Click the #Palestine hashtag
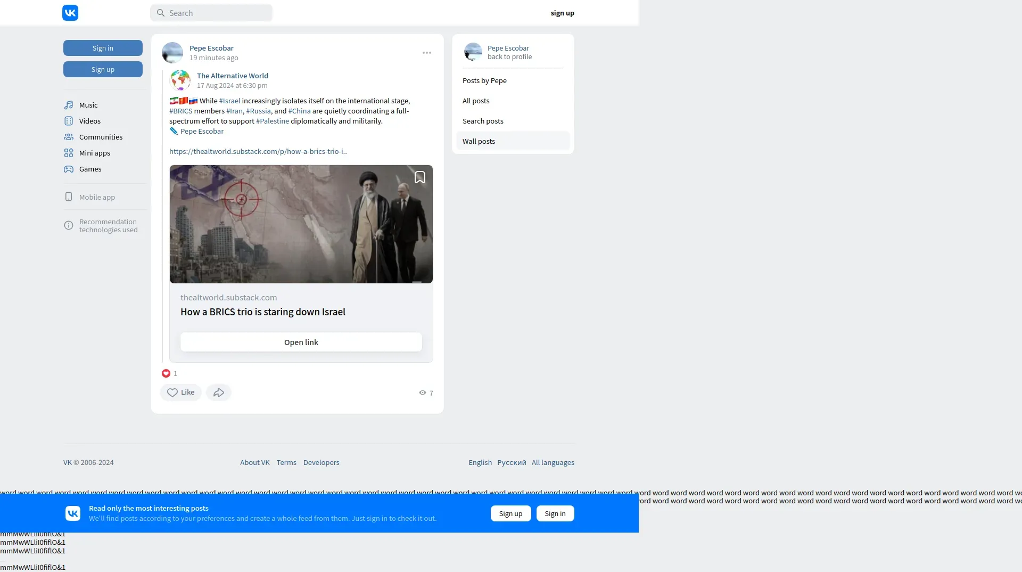This screenshot has width=1022, height=572. pyautogui.click(x=273, y=121)
